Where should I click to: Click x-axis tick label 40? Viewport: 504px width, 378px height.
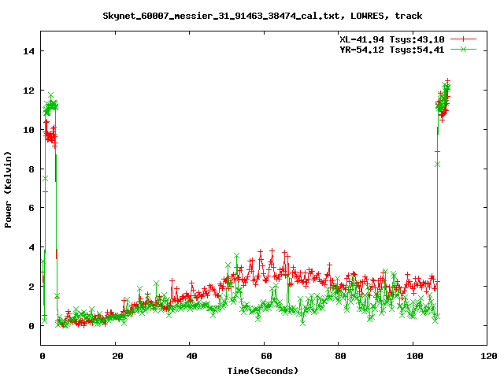pyautogui.click(x=192, y=356)
